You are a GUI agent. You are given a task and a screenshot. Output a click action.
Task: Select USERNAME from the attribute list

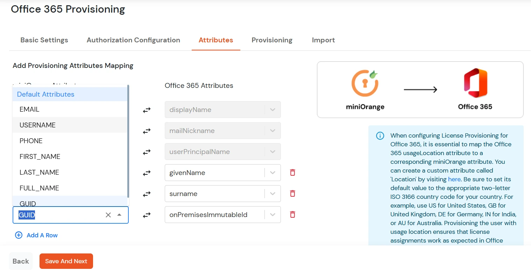(x=37, y=125)
